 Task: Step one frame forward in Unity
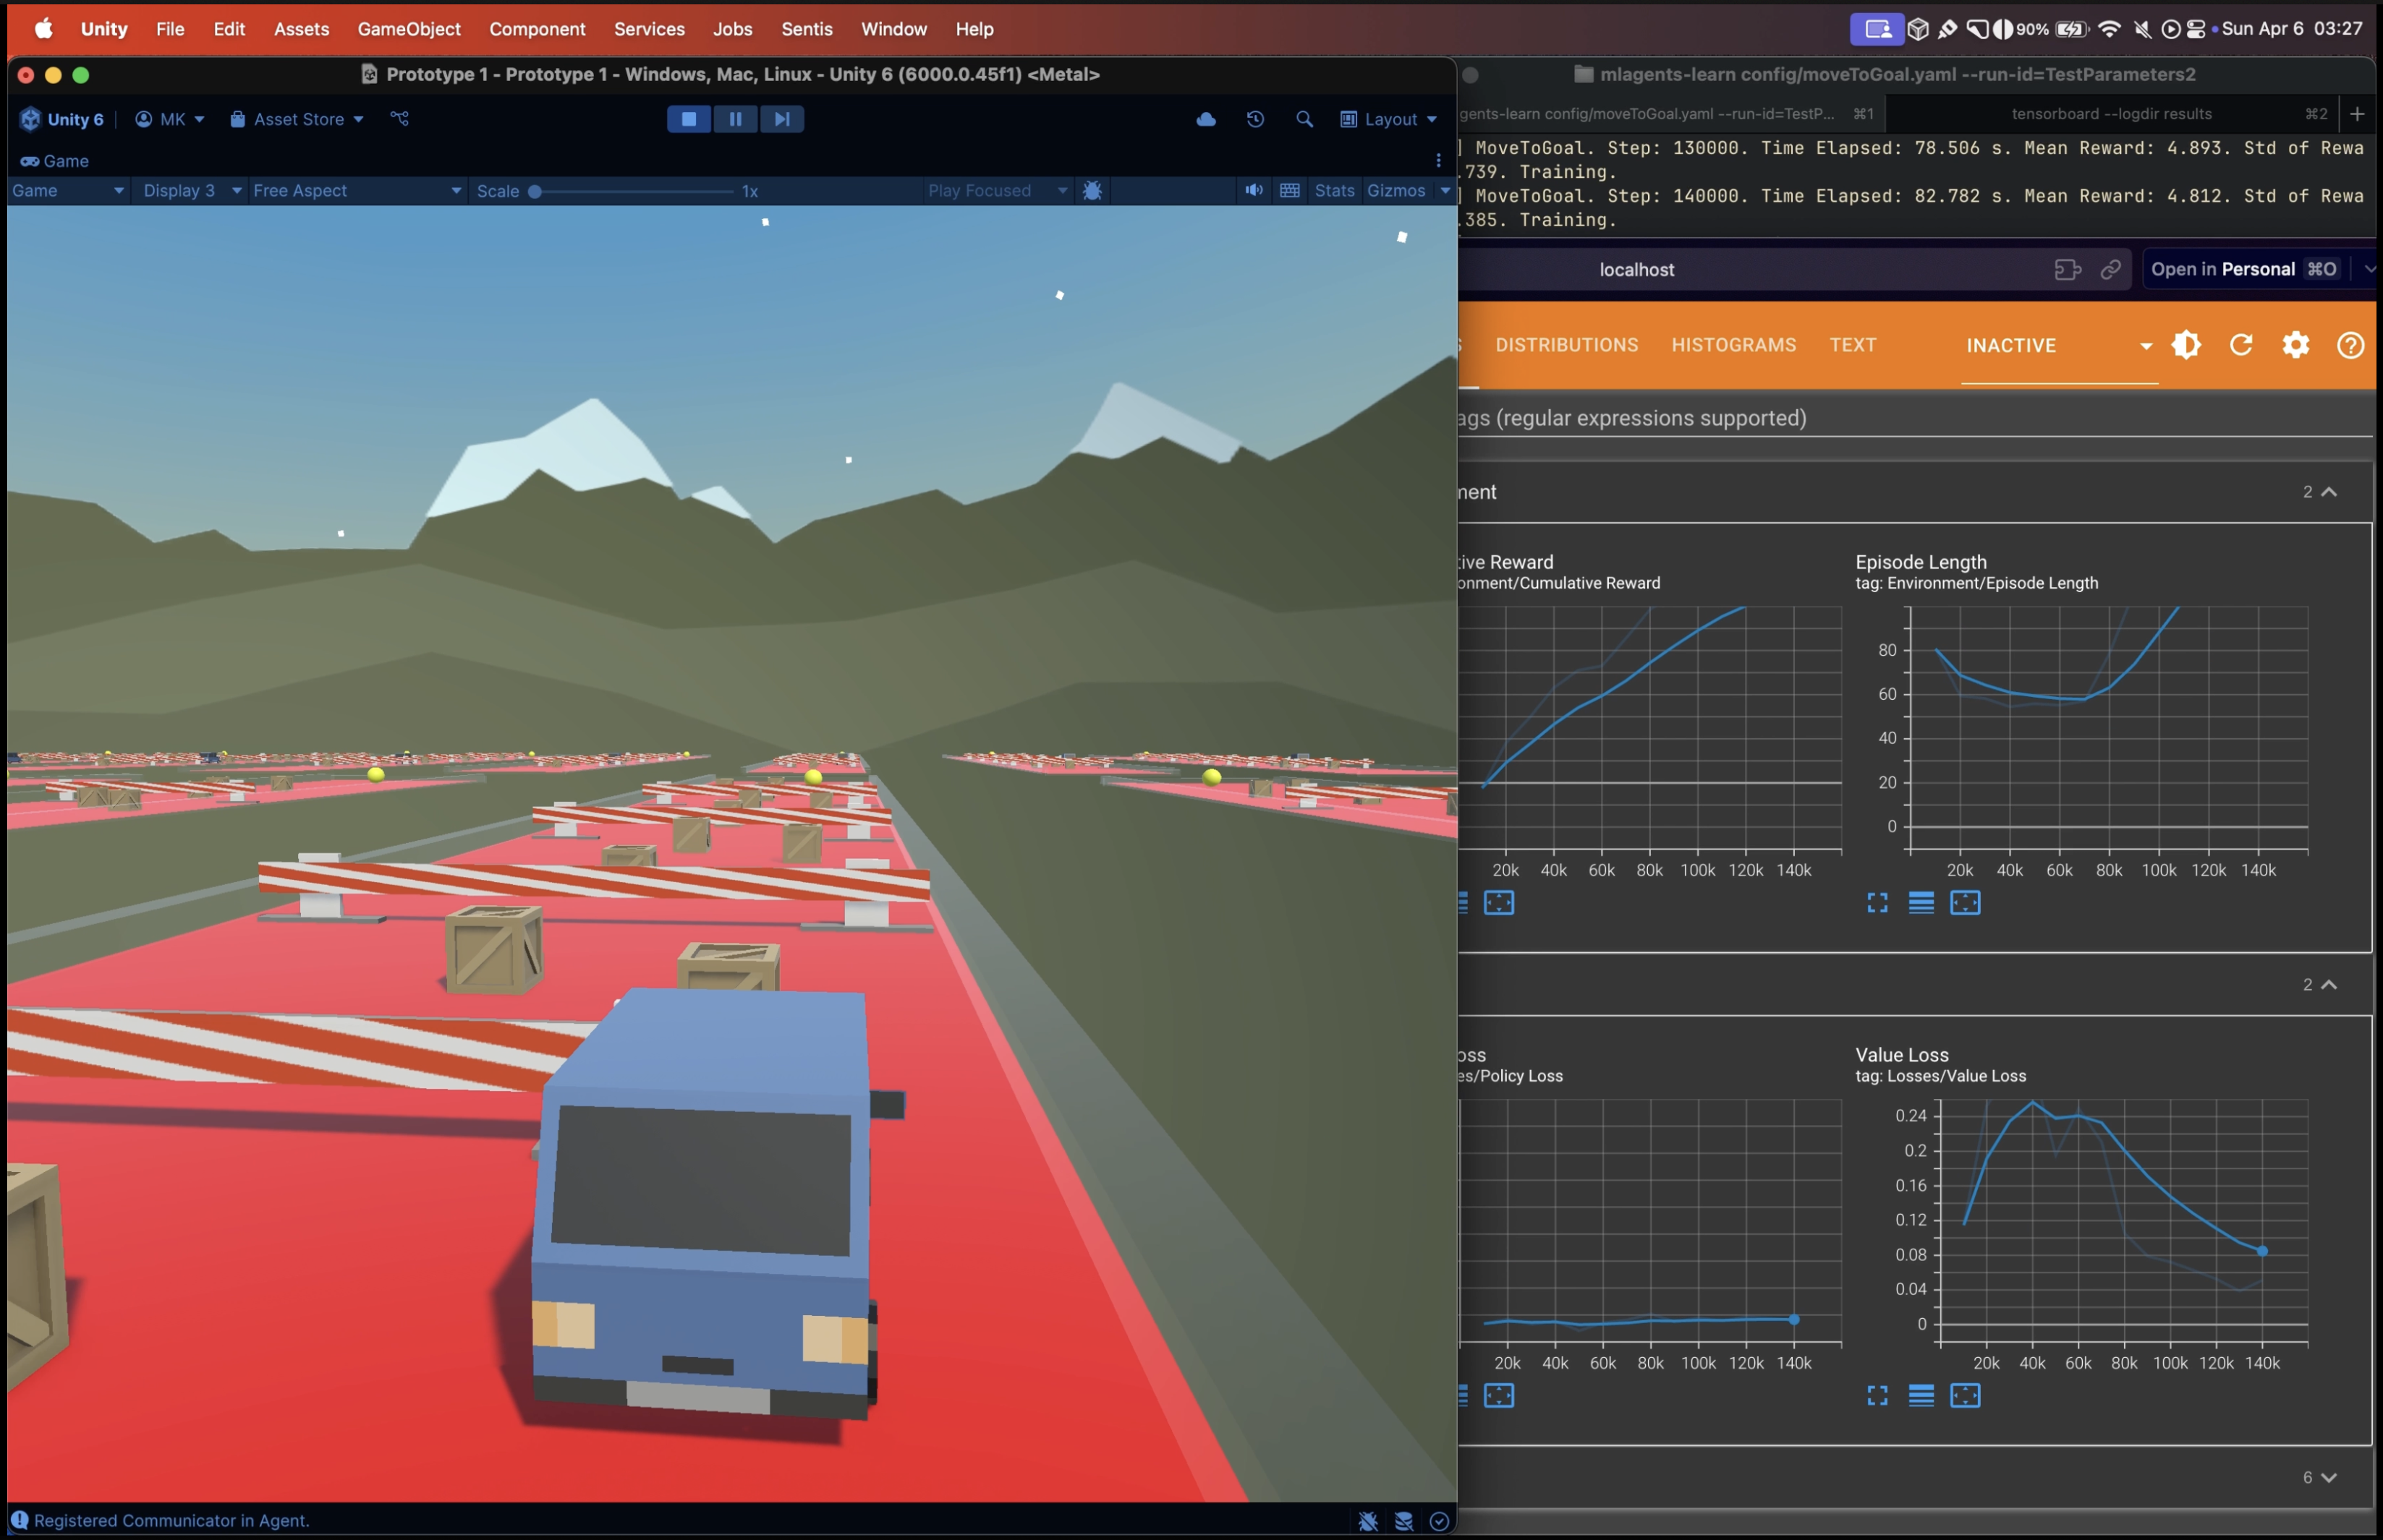(781, 119)
